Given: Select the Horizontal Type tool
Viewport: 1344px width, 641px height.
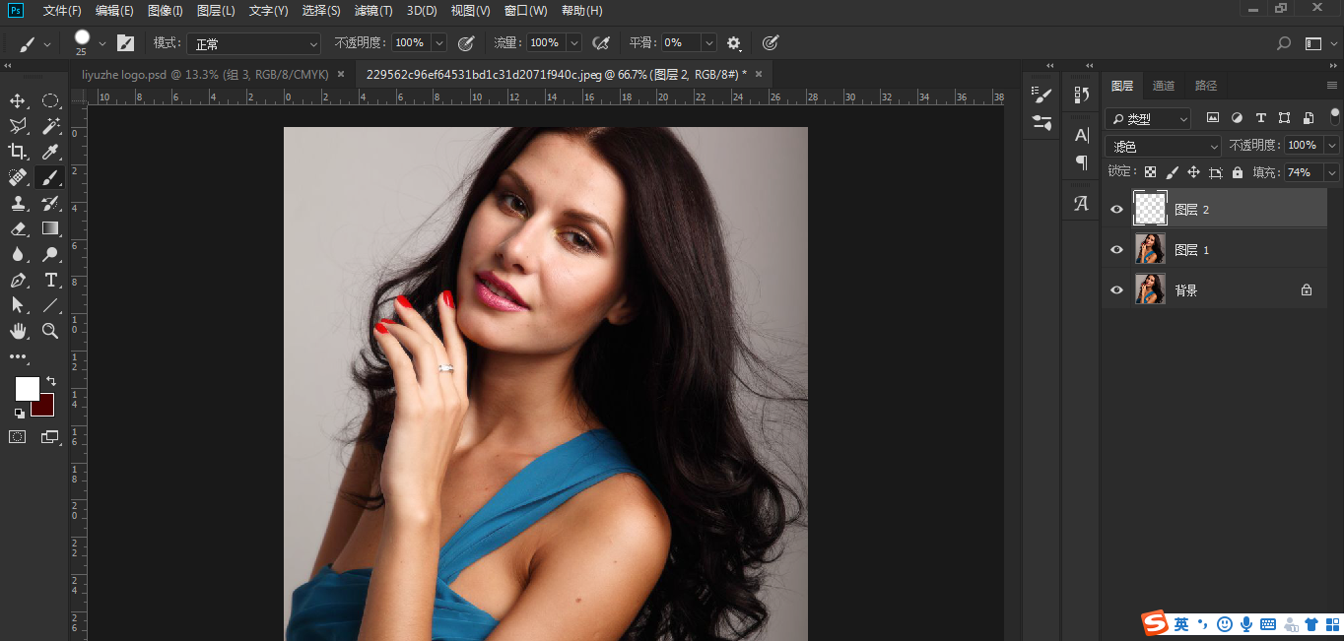Looking at the screenshot, I should [50, 280].
